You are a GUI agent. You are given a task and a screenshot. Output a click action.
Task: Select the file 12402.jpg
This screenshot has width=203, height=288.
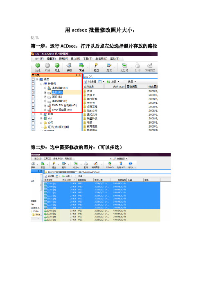[x=50, y=211]
